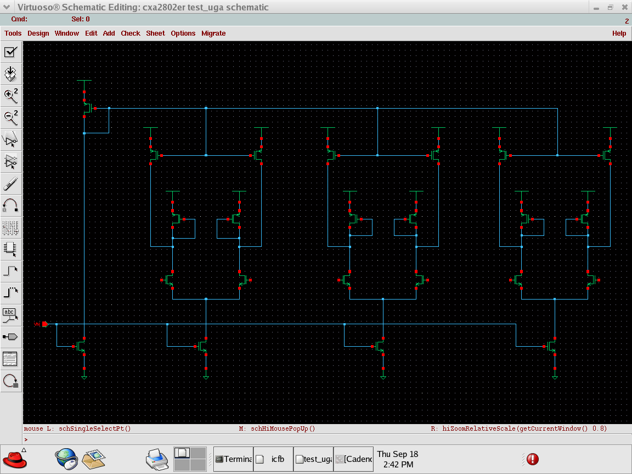This screenshot has height=474, width=632.
Task: Open the Help menu
Action: [x=619, y=33]
